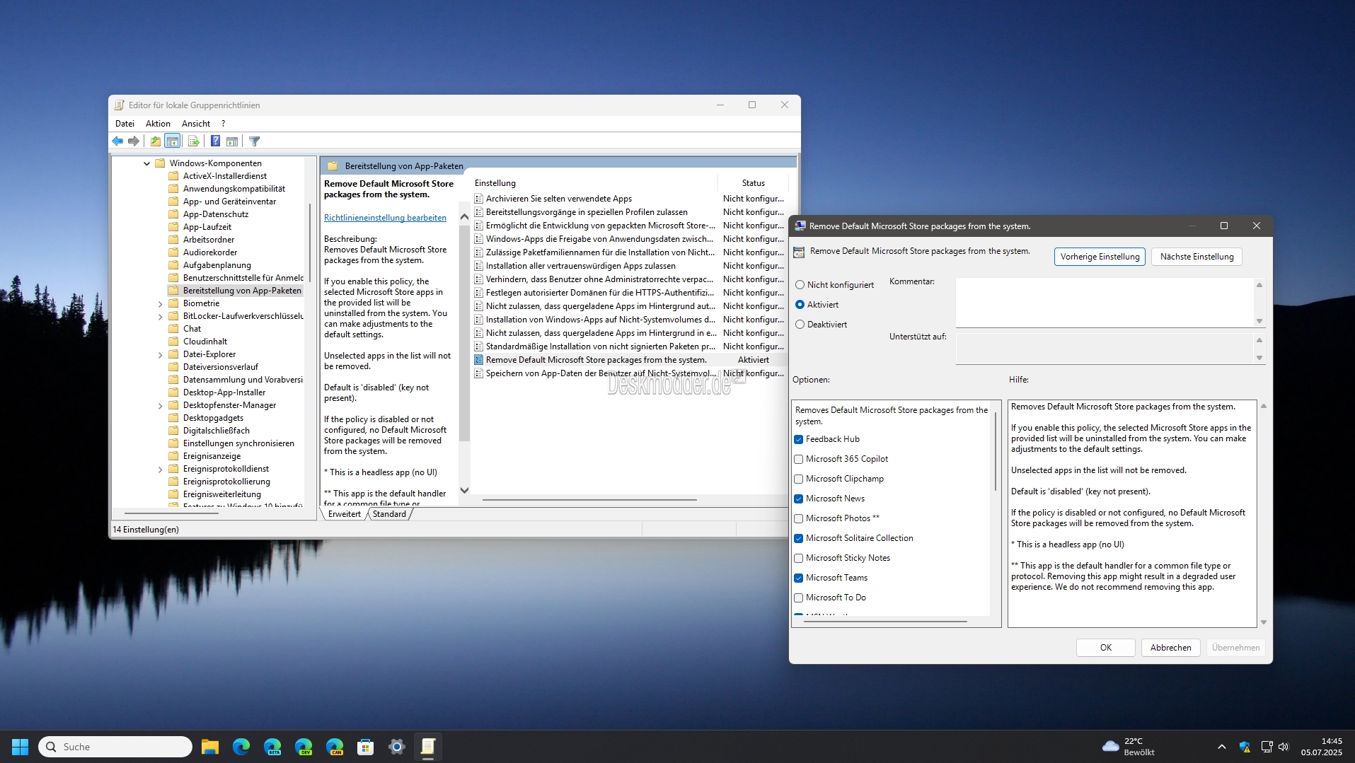Switch to the Erweitert tab
The width and height of the screenshot is (1355, 763).
point(345,514)
